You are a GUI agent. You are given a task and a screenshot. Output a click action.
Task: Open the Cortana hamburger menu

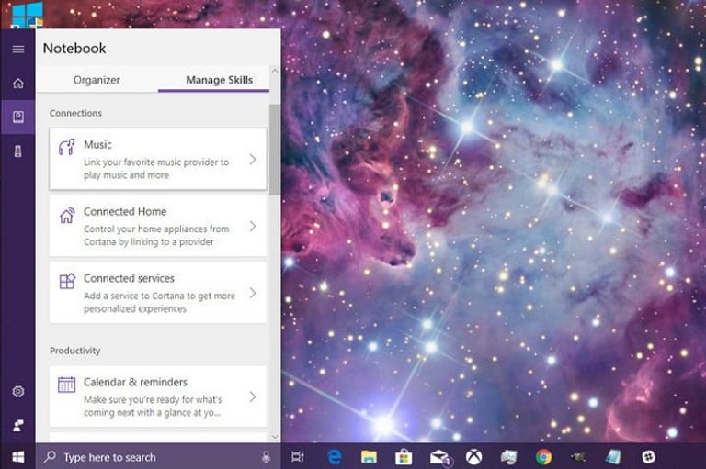point(17,49)
